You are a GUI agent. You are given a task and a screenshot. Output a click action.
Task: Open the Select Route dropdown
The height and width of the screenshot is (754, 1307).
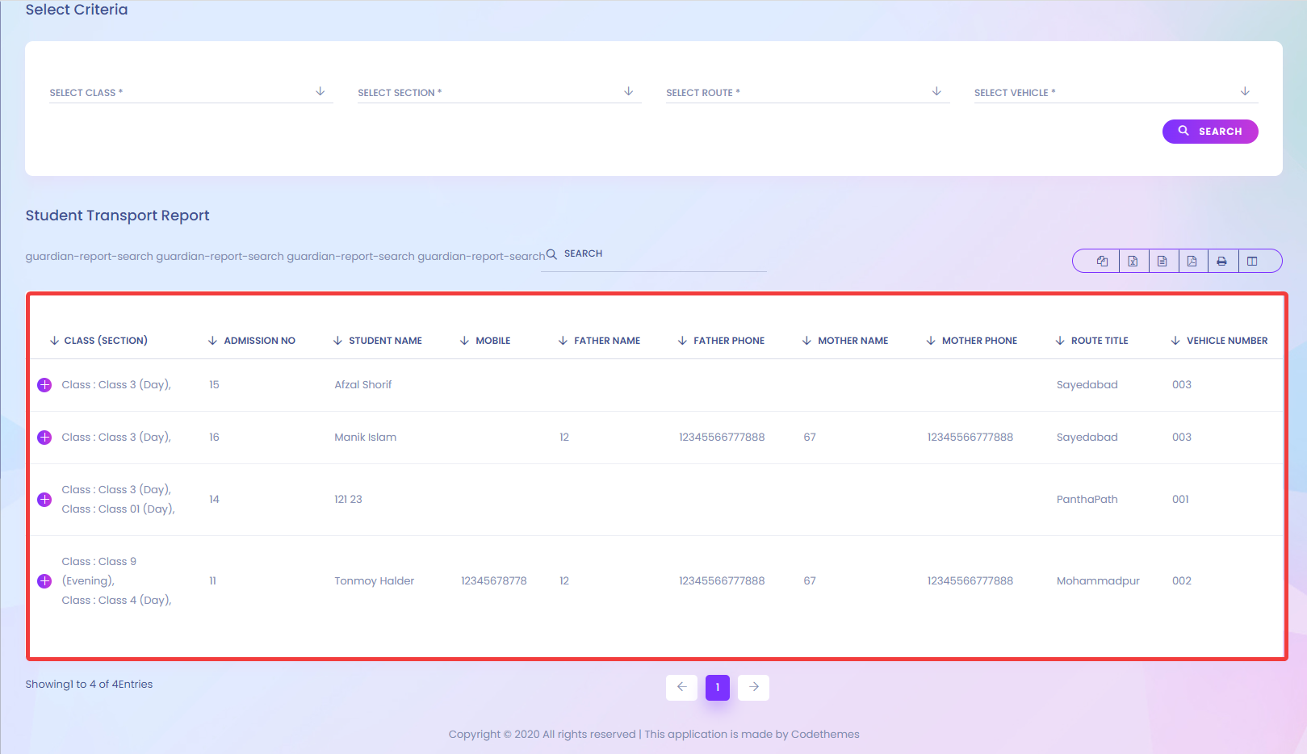pos(808,92)
